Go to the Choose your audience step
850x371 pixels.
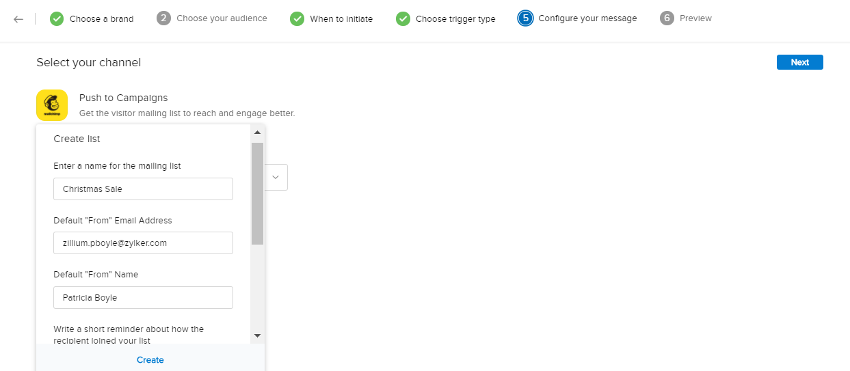point(222,18)
